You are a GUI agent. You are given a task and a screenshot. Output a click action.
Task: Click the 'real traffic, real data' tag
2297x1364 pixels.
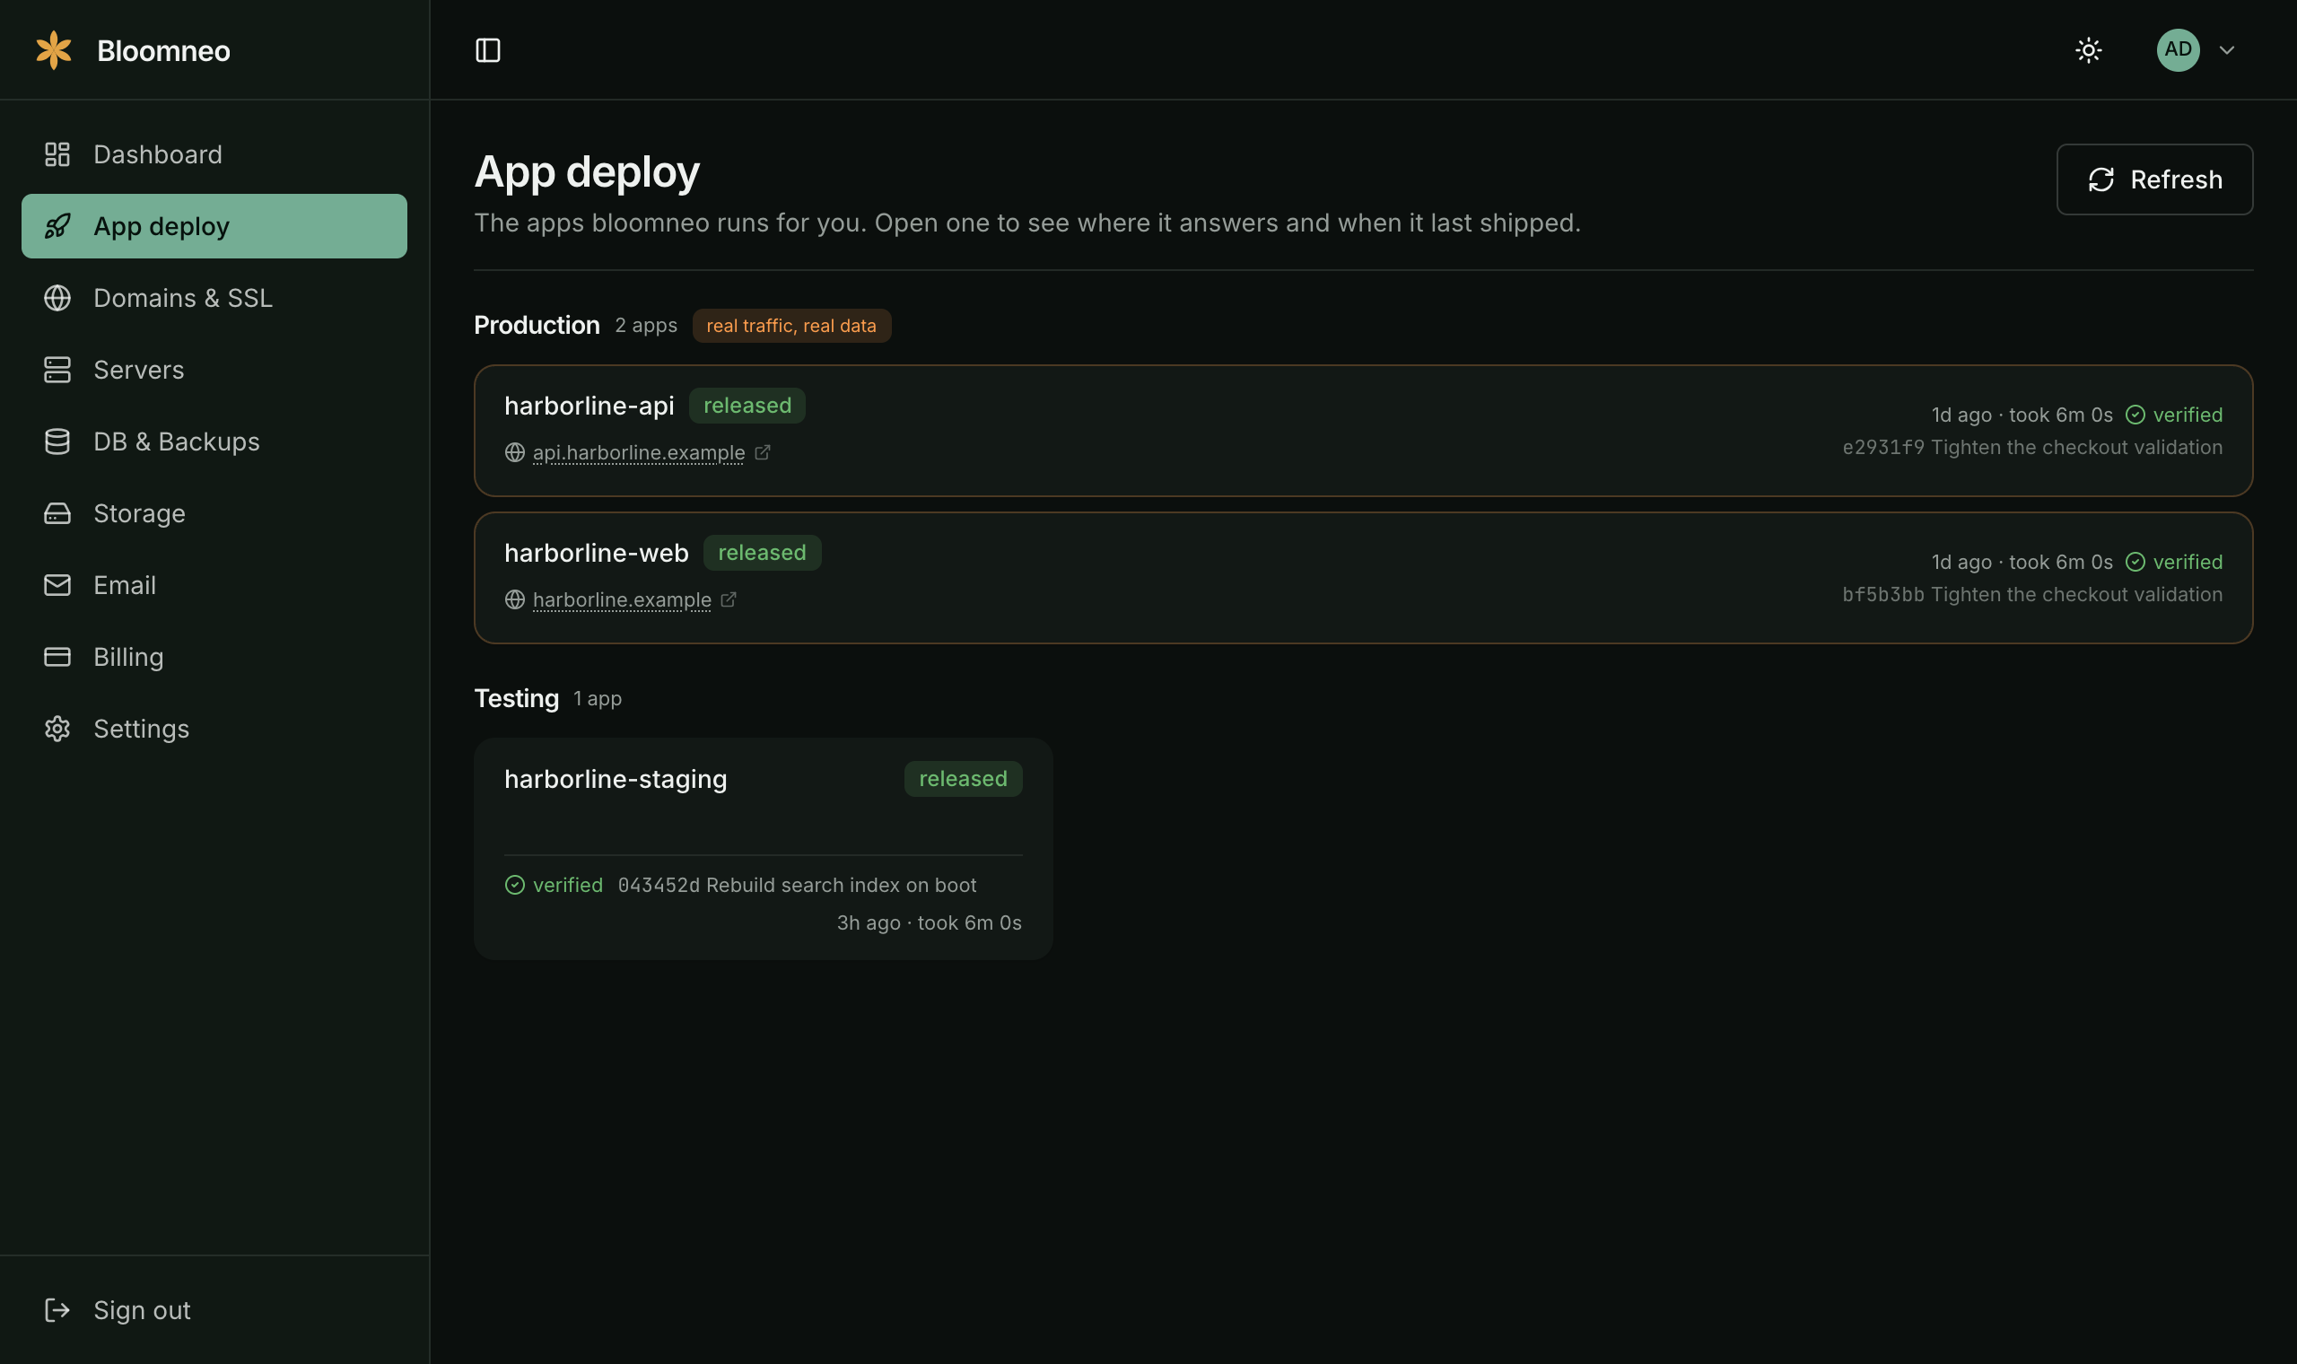coord(791,326)
